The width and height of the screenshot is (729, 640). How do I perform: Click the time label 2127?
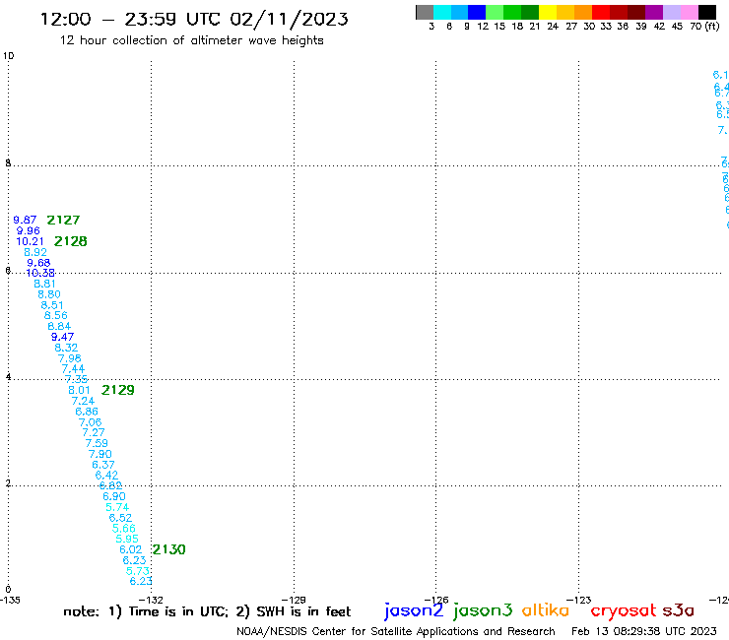(x=63, y=220)
